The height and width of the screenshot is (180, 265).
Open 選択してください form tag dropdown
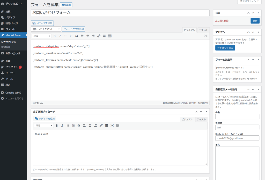click(x=46, y=29)
